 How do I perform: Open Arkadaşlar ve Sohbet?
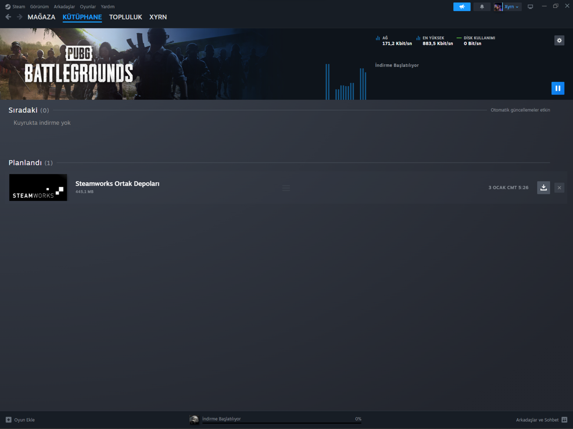tap(542, 420)
